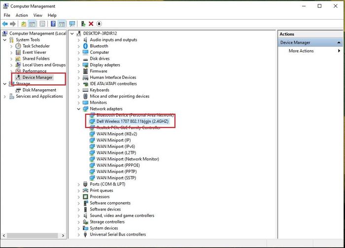Click the Universal Serial Bus controllers icon
345x248 pixels.
(x=85, y=234)
